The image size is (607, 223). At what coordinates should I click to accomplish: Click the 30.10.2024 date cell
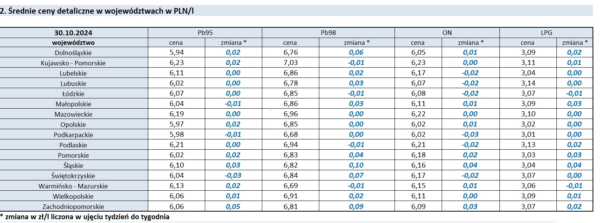click(x=73, y=33)
